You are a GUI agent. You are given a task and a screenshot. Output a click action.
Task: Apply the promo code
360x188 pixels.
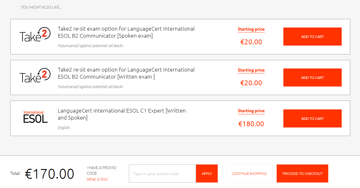click(x=207, y=174)
